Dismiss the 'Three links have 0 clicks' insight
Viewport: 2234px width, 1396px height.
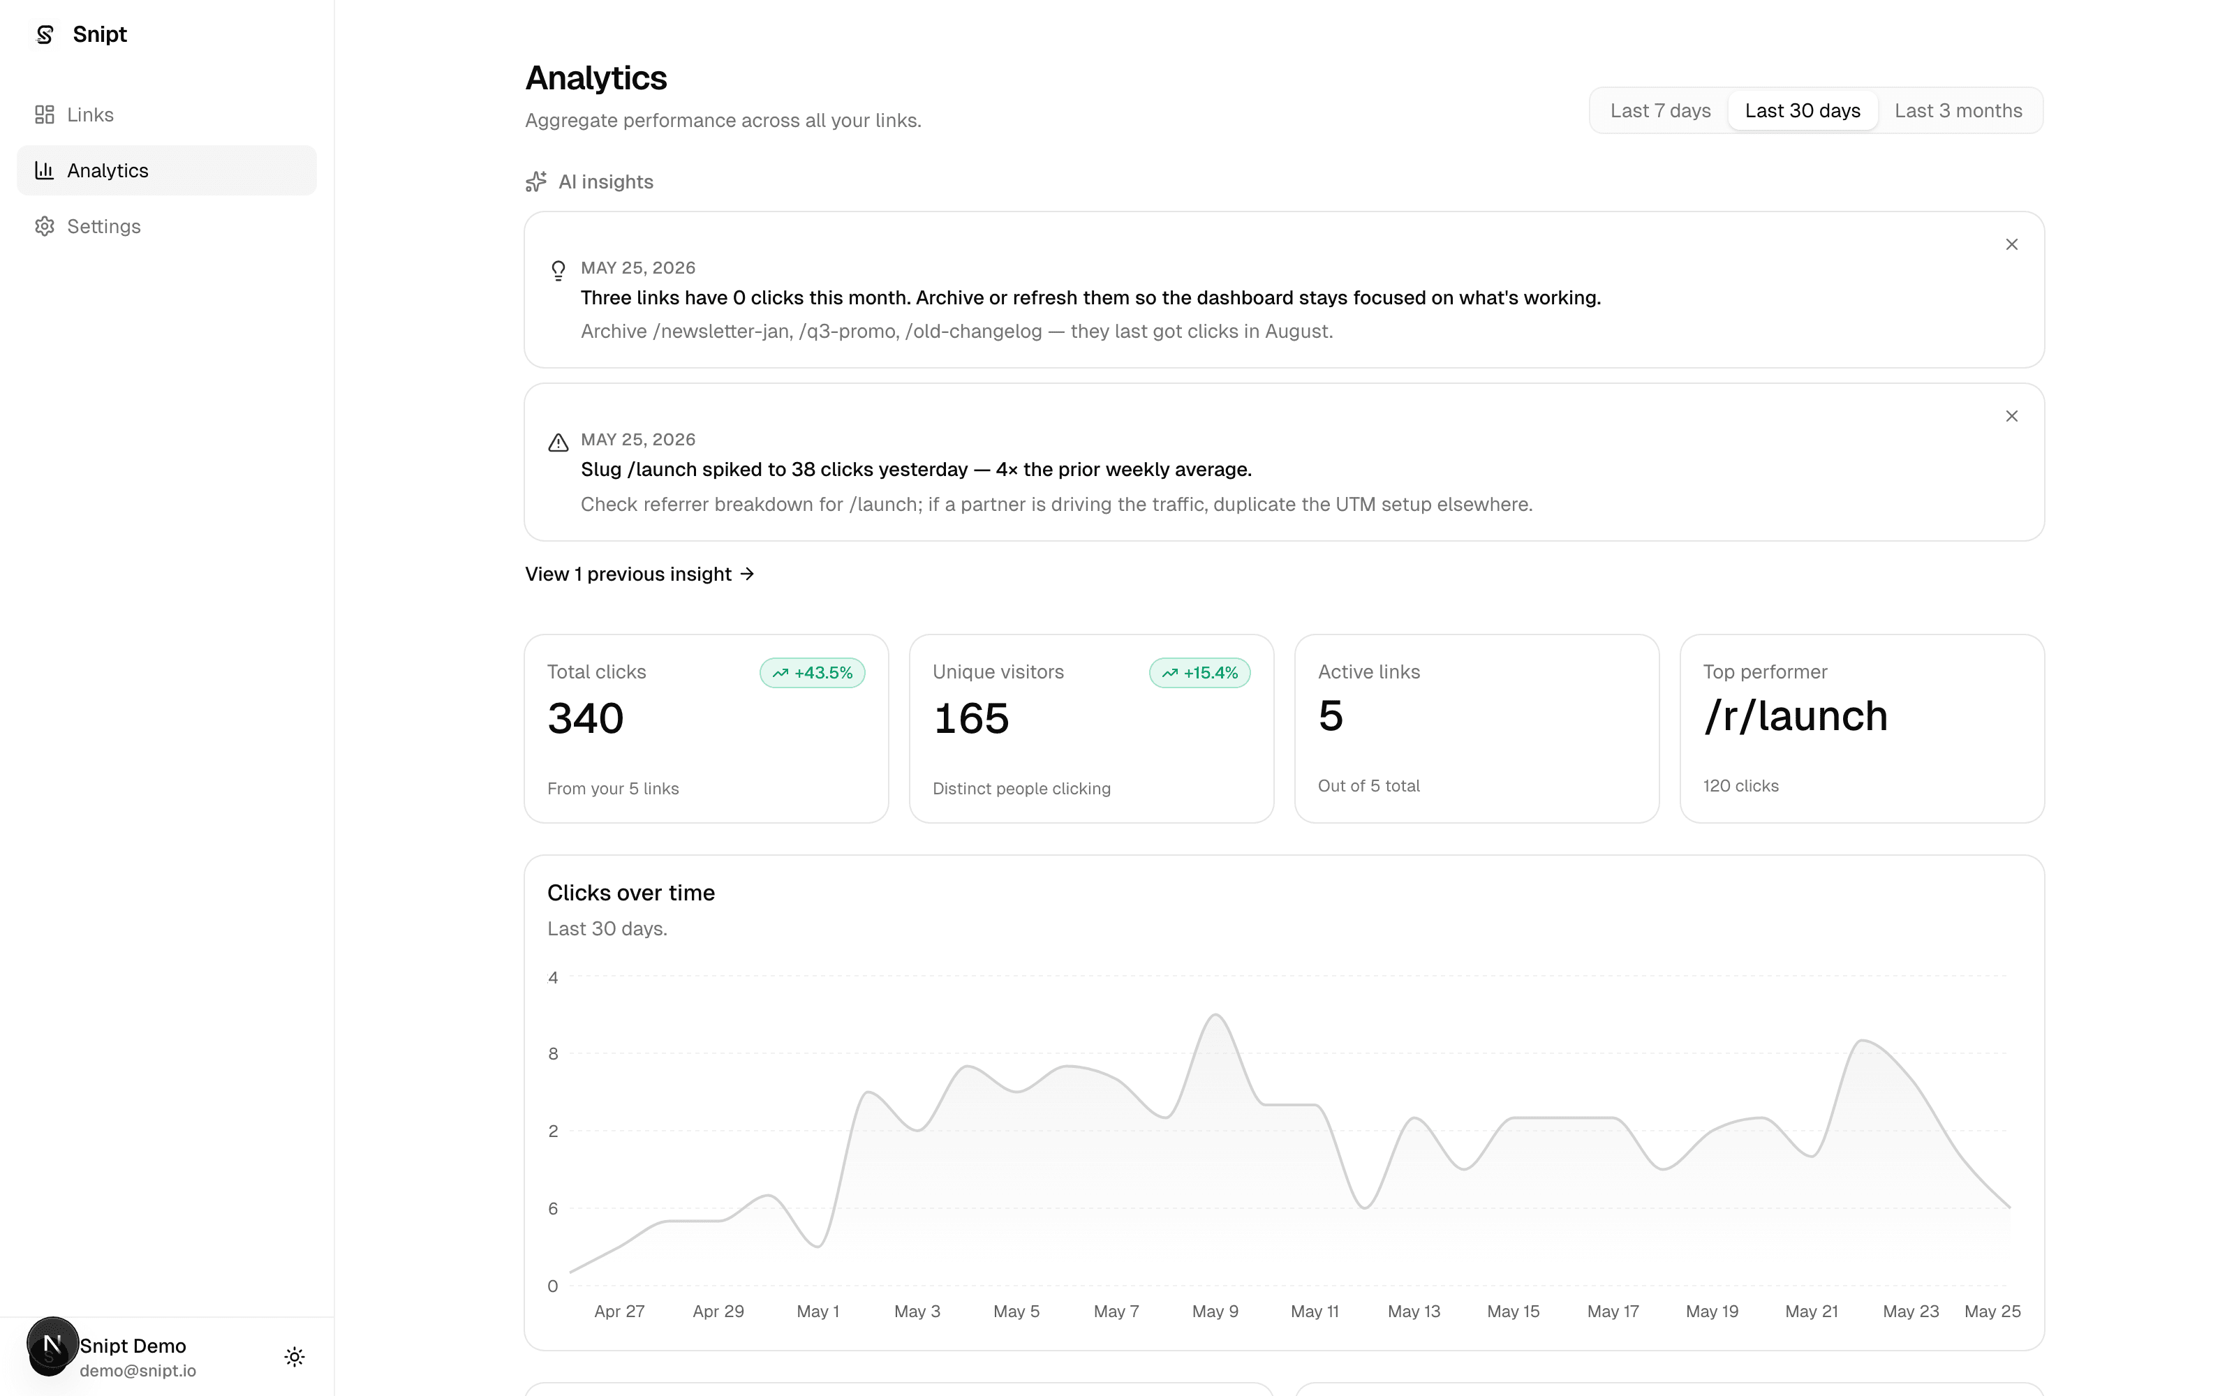[x=2011, y=245]
